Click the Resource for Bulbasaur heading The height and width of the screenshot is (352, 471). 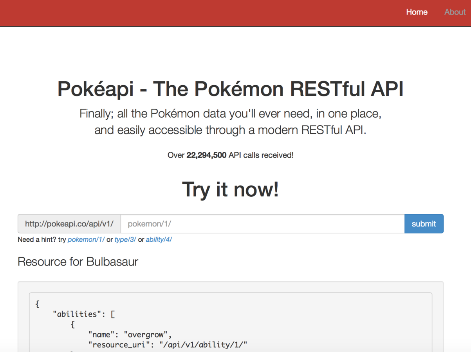coord(78,262)
